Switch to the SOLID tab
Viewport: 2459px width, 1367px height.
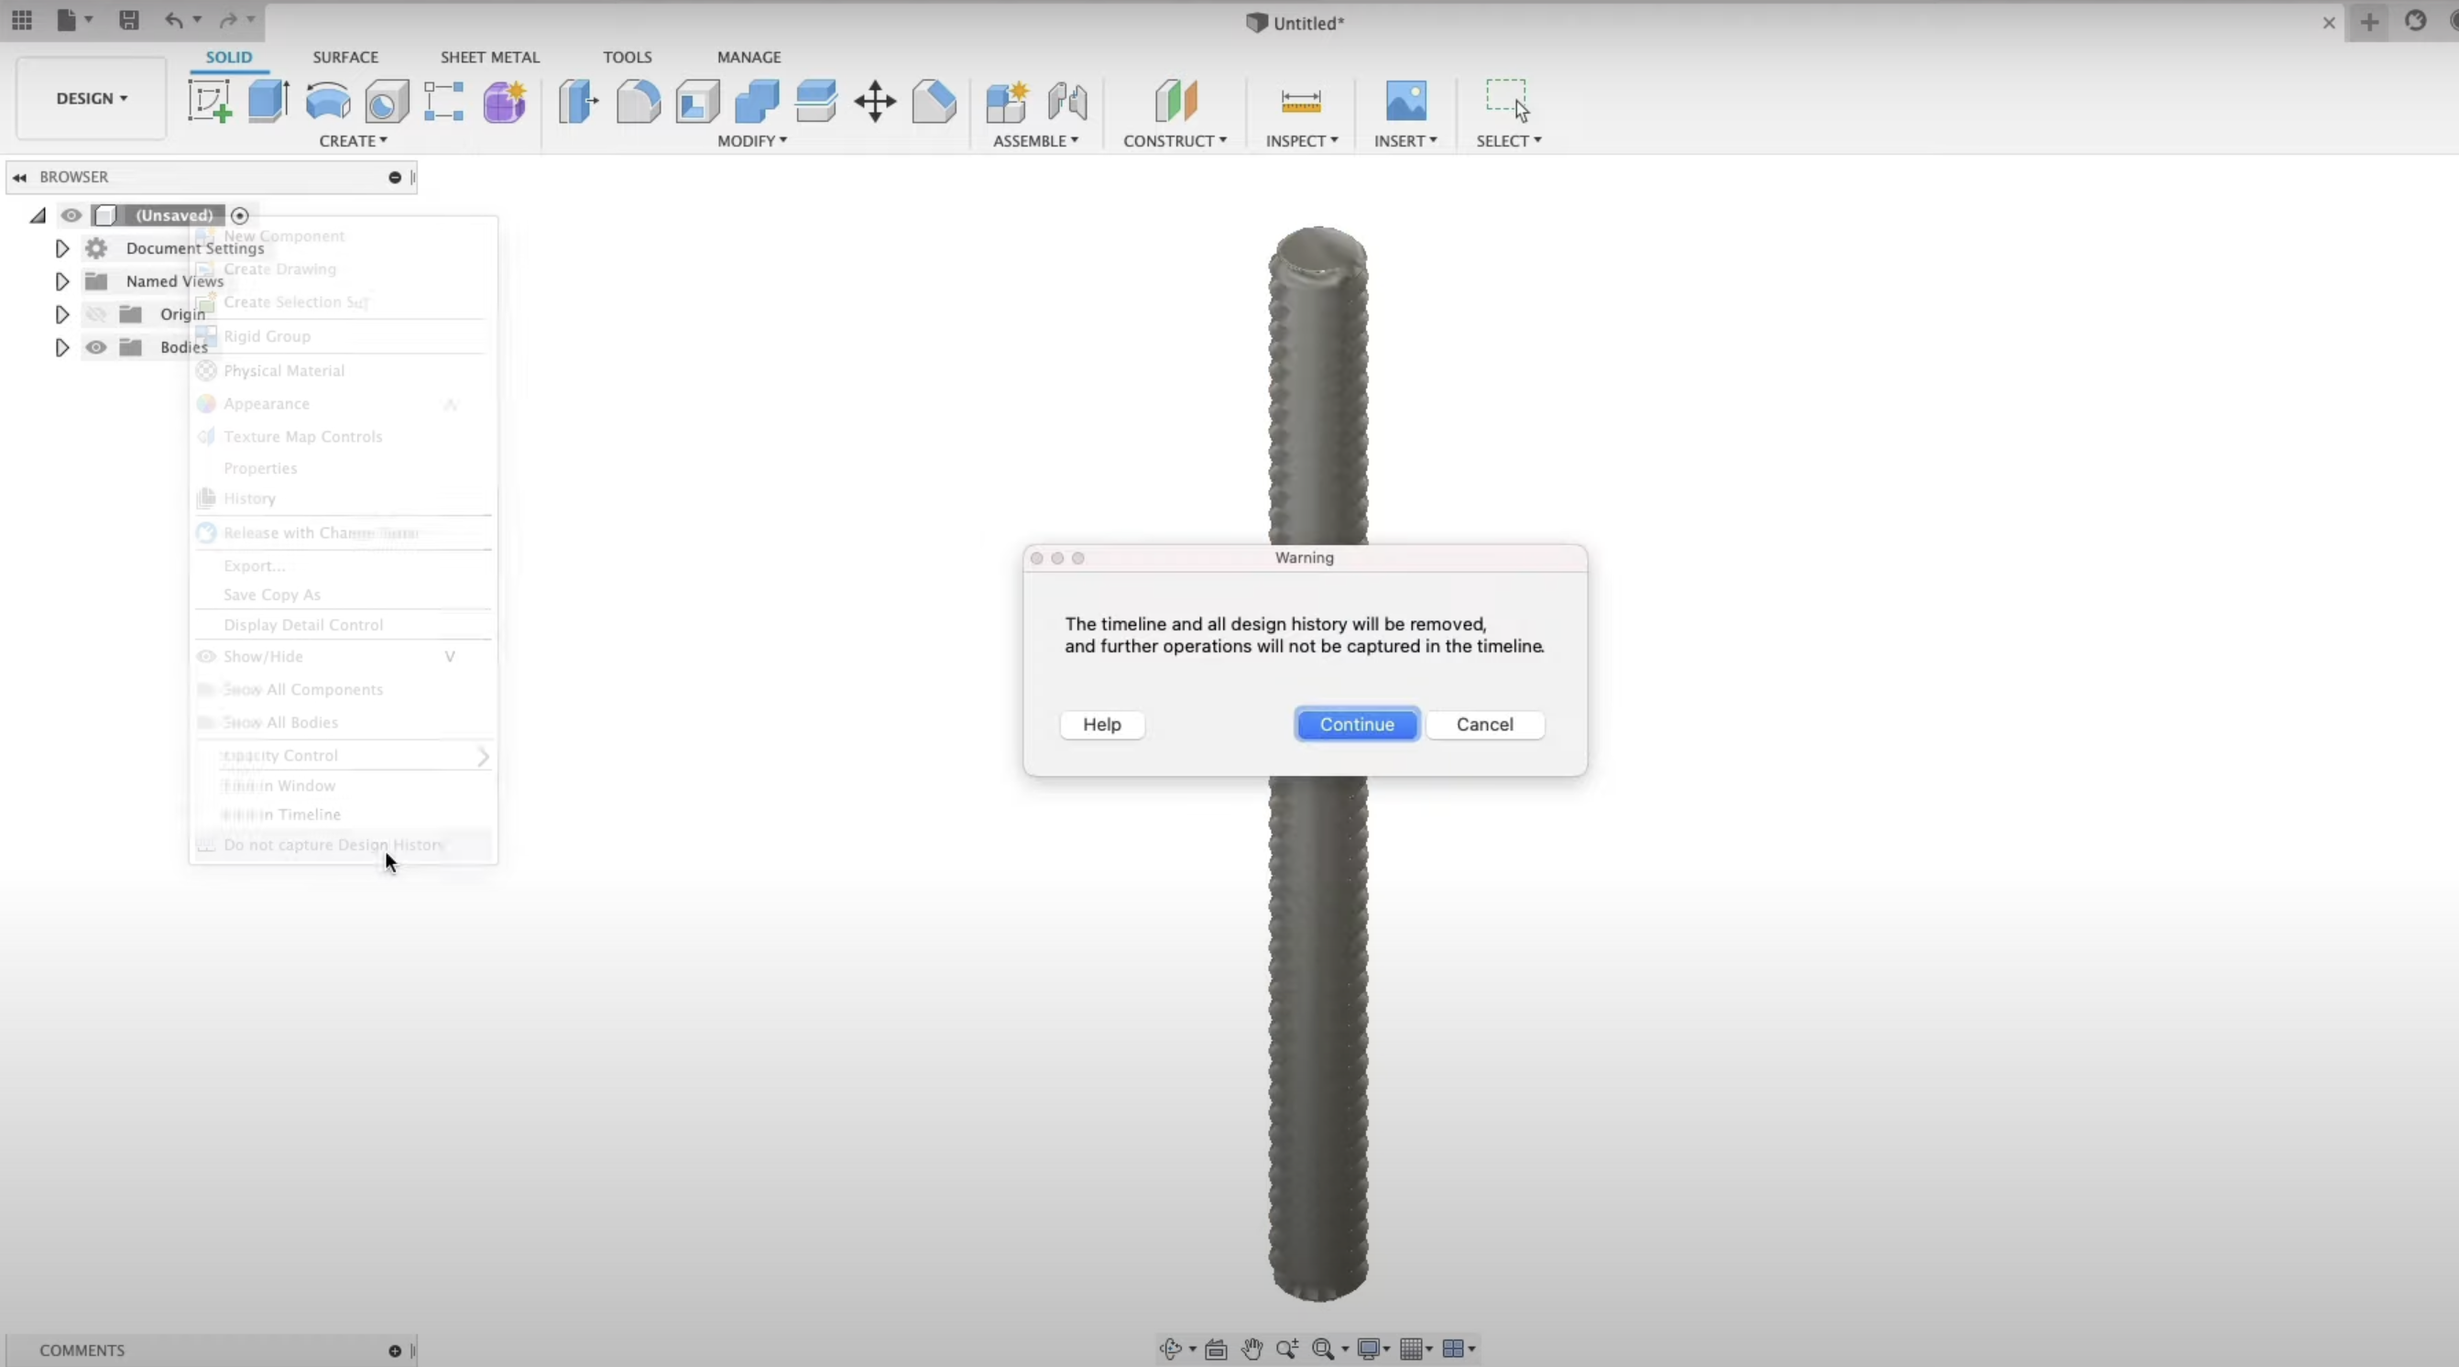[x=229, y=58]
